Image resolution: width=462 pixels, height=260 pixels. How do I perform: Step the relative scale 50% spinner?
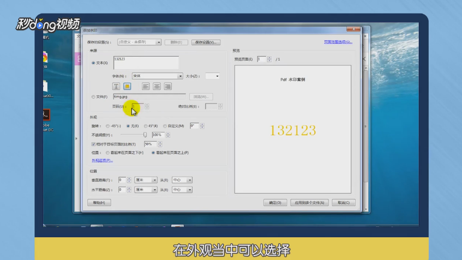(x=160, y=144)
